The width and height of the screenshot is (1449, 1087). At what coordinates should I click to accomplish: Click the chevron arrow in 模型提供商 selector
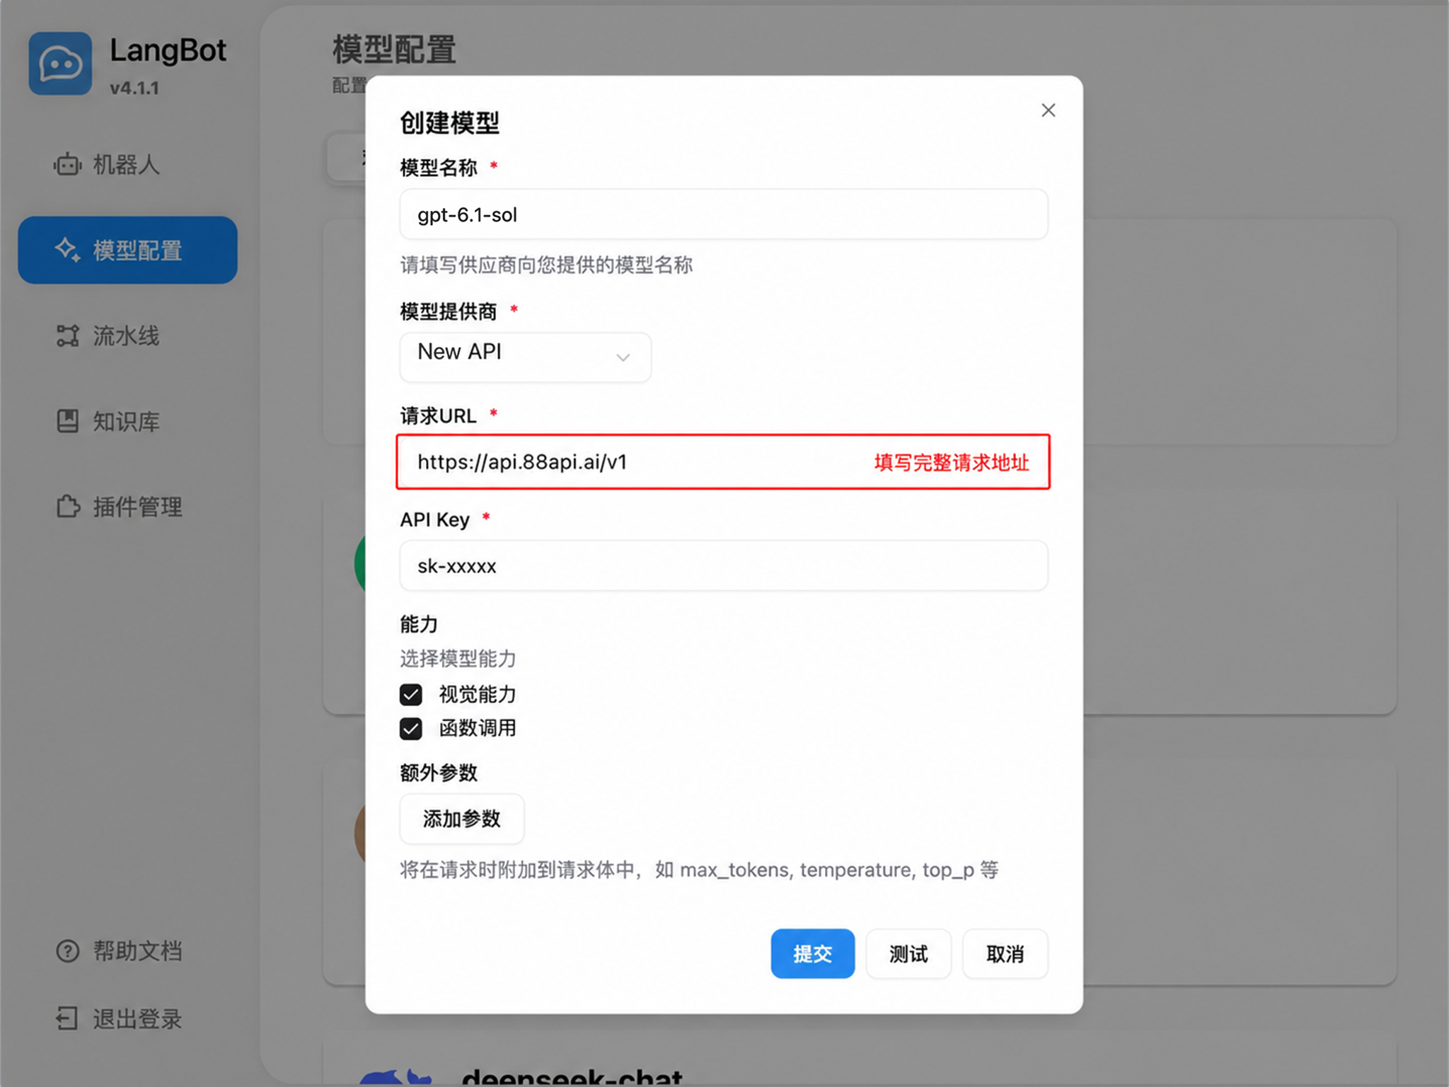pyautogui.click(x=623, y=357)
